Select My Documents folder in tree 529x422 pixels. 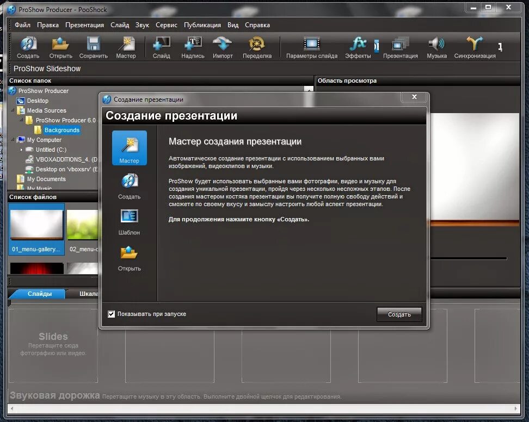click(x=46, y=178)
